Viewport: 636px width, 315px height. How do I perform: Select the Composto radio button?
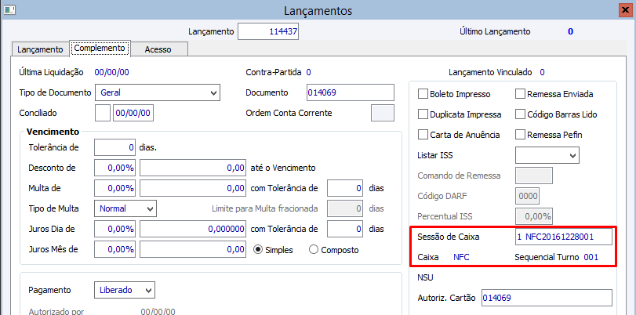coord(314,250)
